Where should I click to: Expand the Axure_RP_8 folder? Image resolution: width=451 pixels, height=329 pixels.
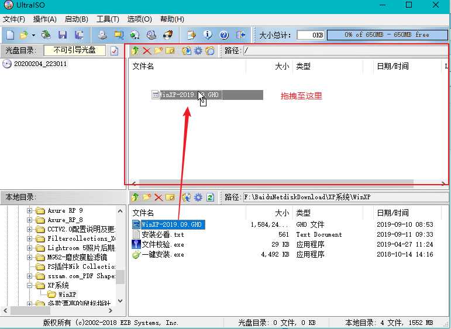pos(29,220)
